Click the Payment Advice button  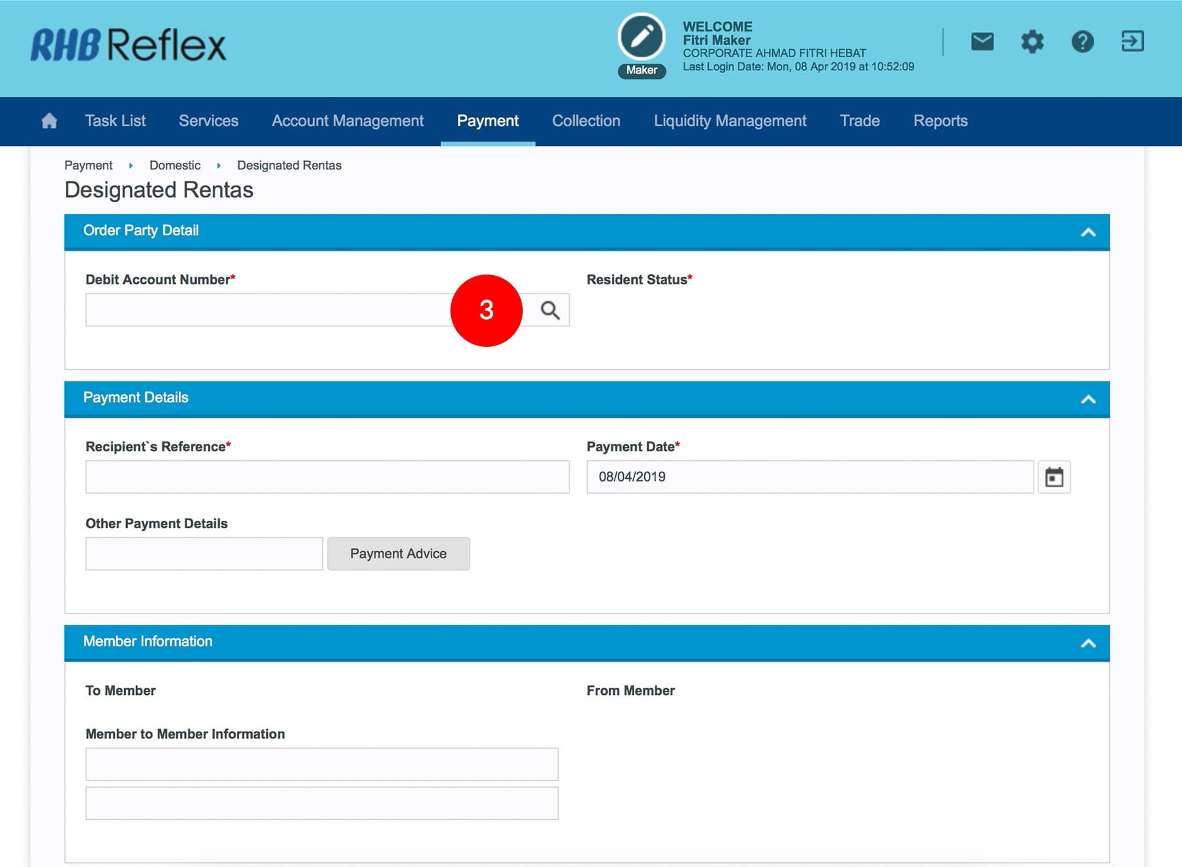[x=398, y=554]
